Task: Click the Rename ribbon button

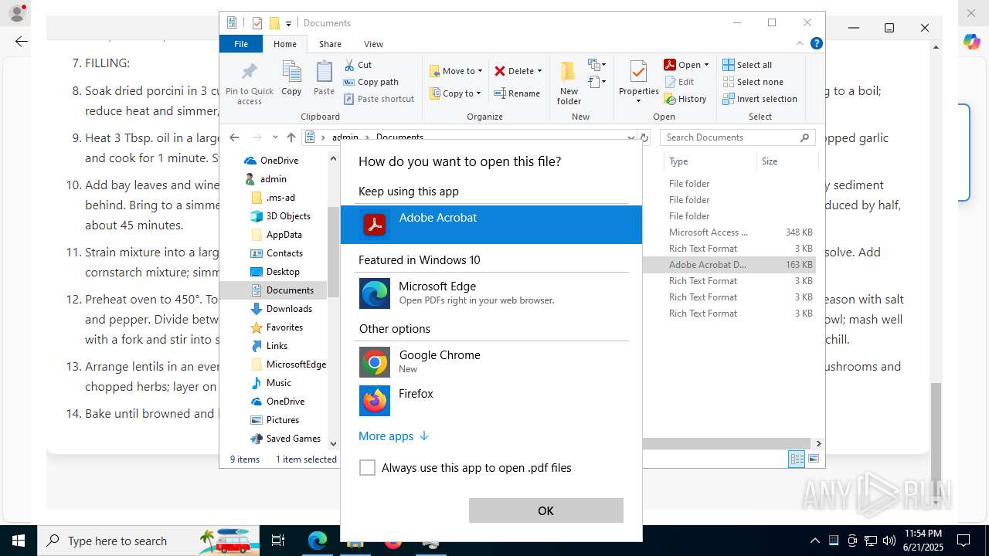Action: [x=518, y=93]
